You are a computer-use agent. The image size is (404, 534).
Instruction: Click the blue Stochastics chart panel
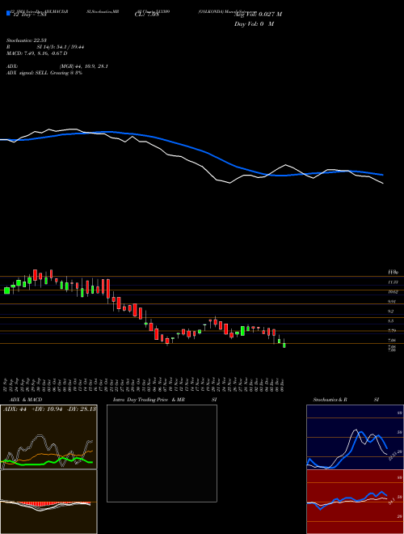coord(355,437)
